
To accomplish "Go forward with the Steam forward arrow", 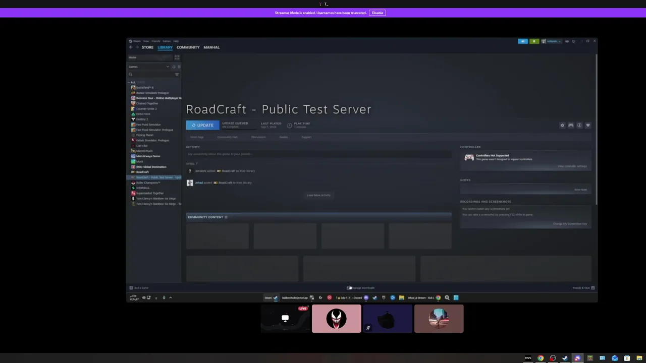I will pyautogui.click(x=137, y=47).
